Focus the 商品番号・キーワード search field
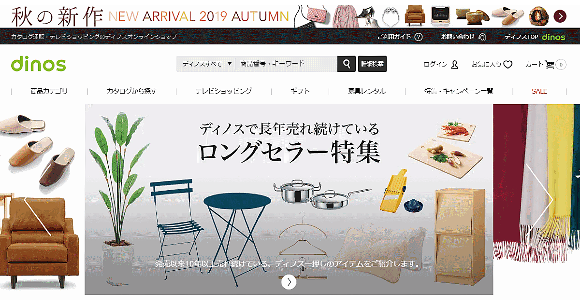This screenshot has height=304, width=580. click(286, 64)
